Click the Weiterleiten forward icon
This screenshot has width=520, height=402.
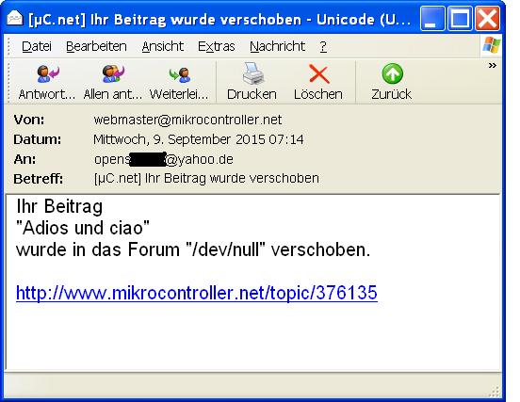[179, 74]
